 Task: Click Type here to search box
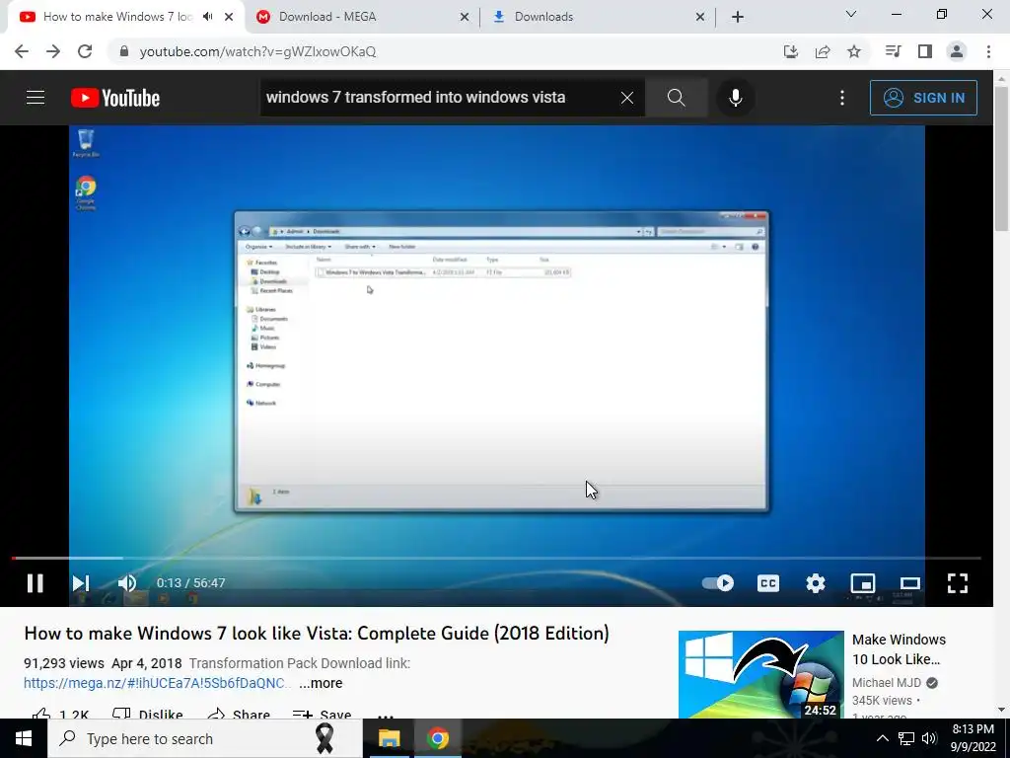(205, 738)
